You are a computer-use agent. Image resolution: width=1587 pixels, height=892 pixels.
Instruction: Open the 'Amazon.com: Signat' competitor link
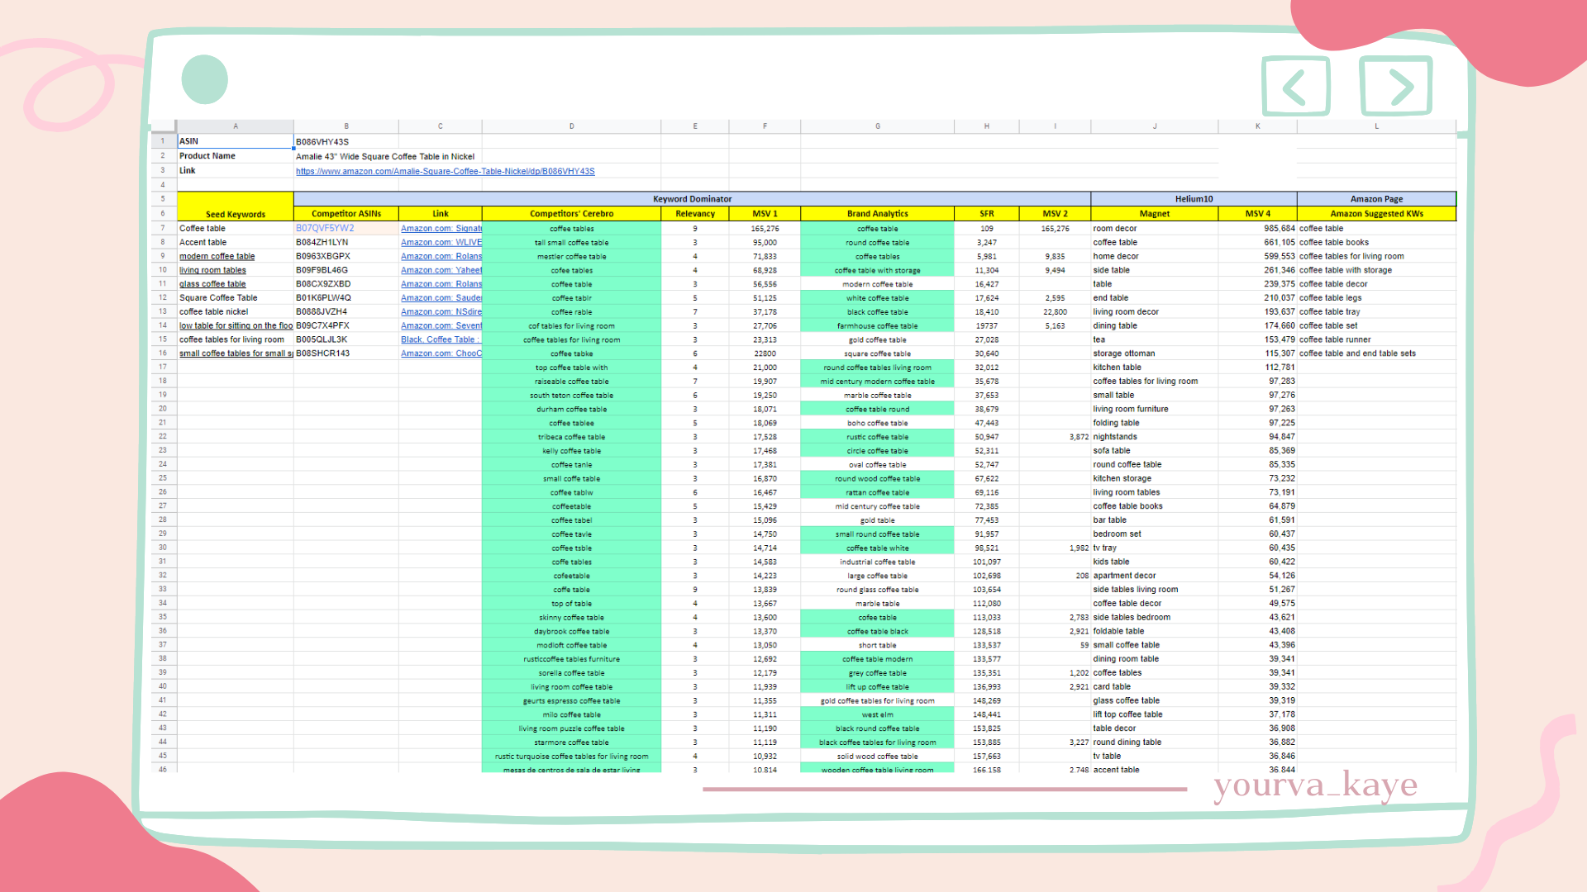click(441, 229)
